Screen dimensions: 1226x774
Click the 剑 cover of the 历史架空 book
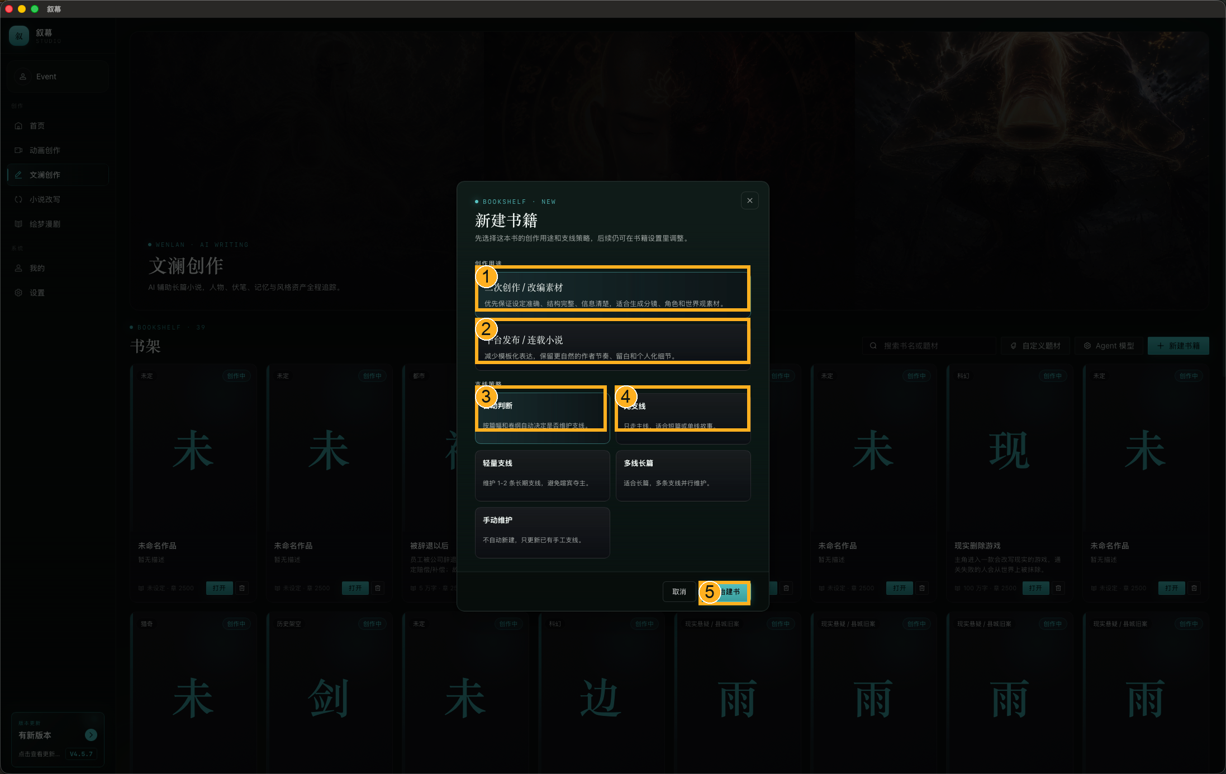pos(329,698)
